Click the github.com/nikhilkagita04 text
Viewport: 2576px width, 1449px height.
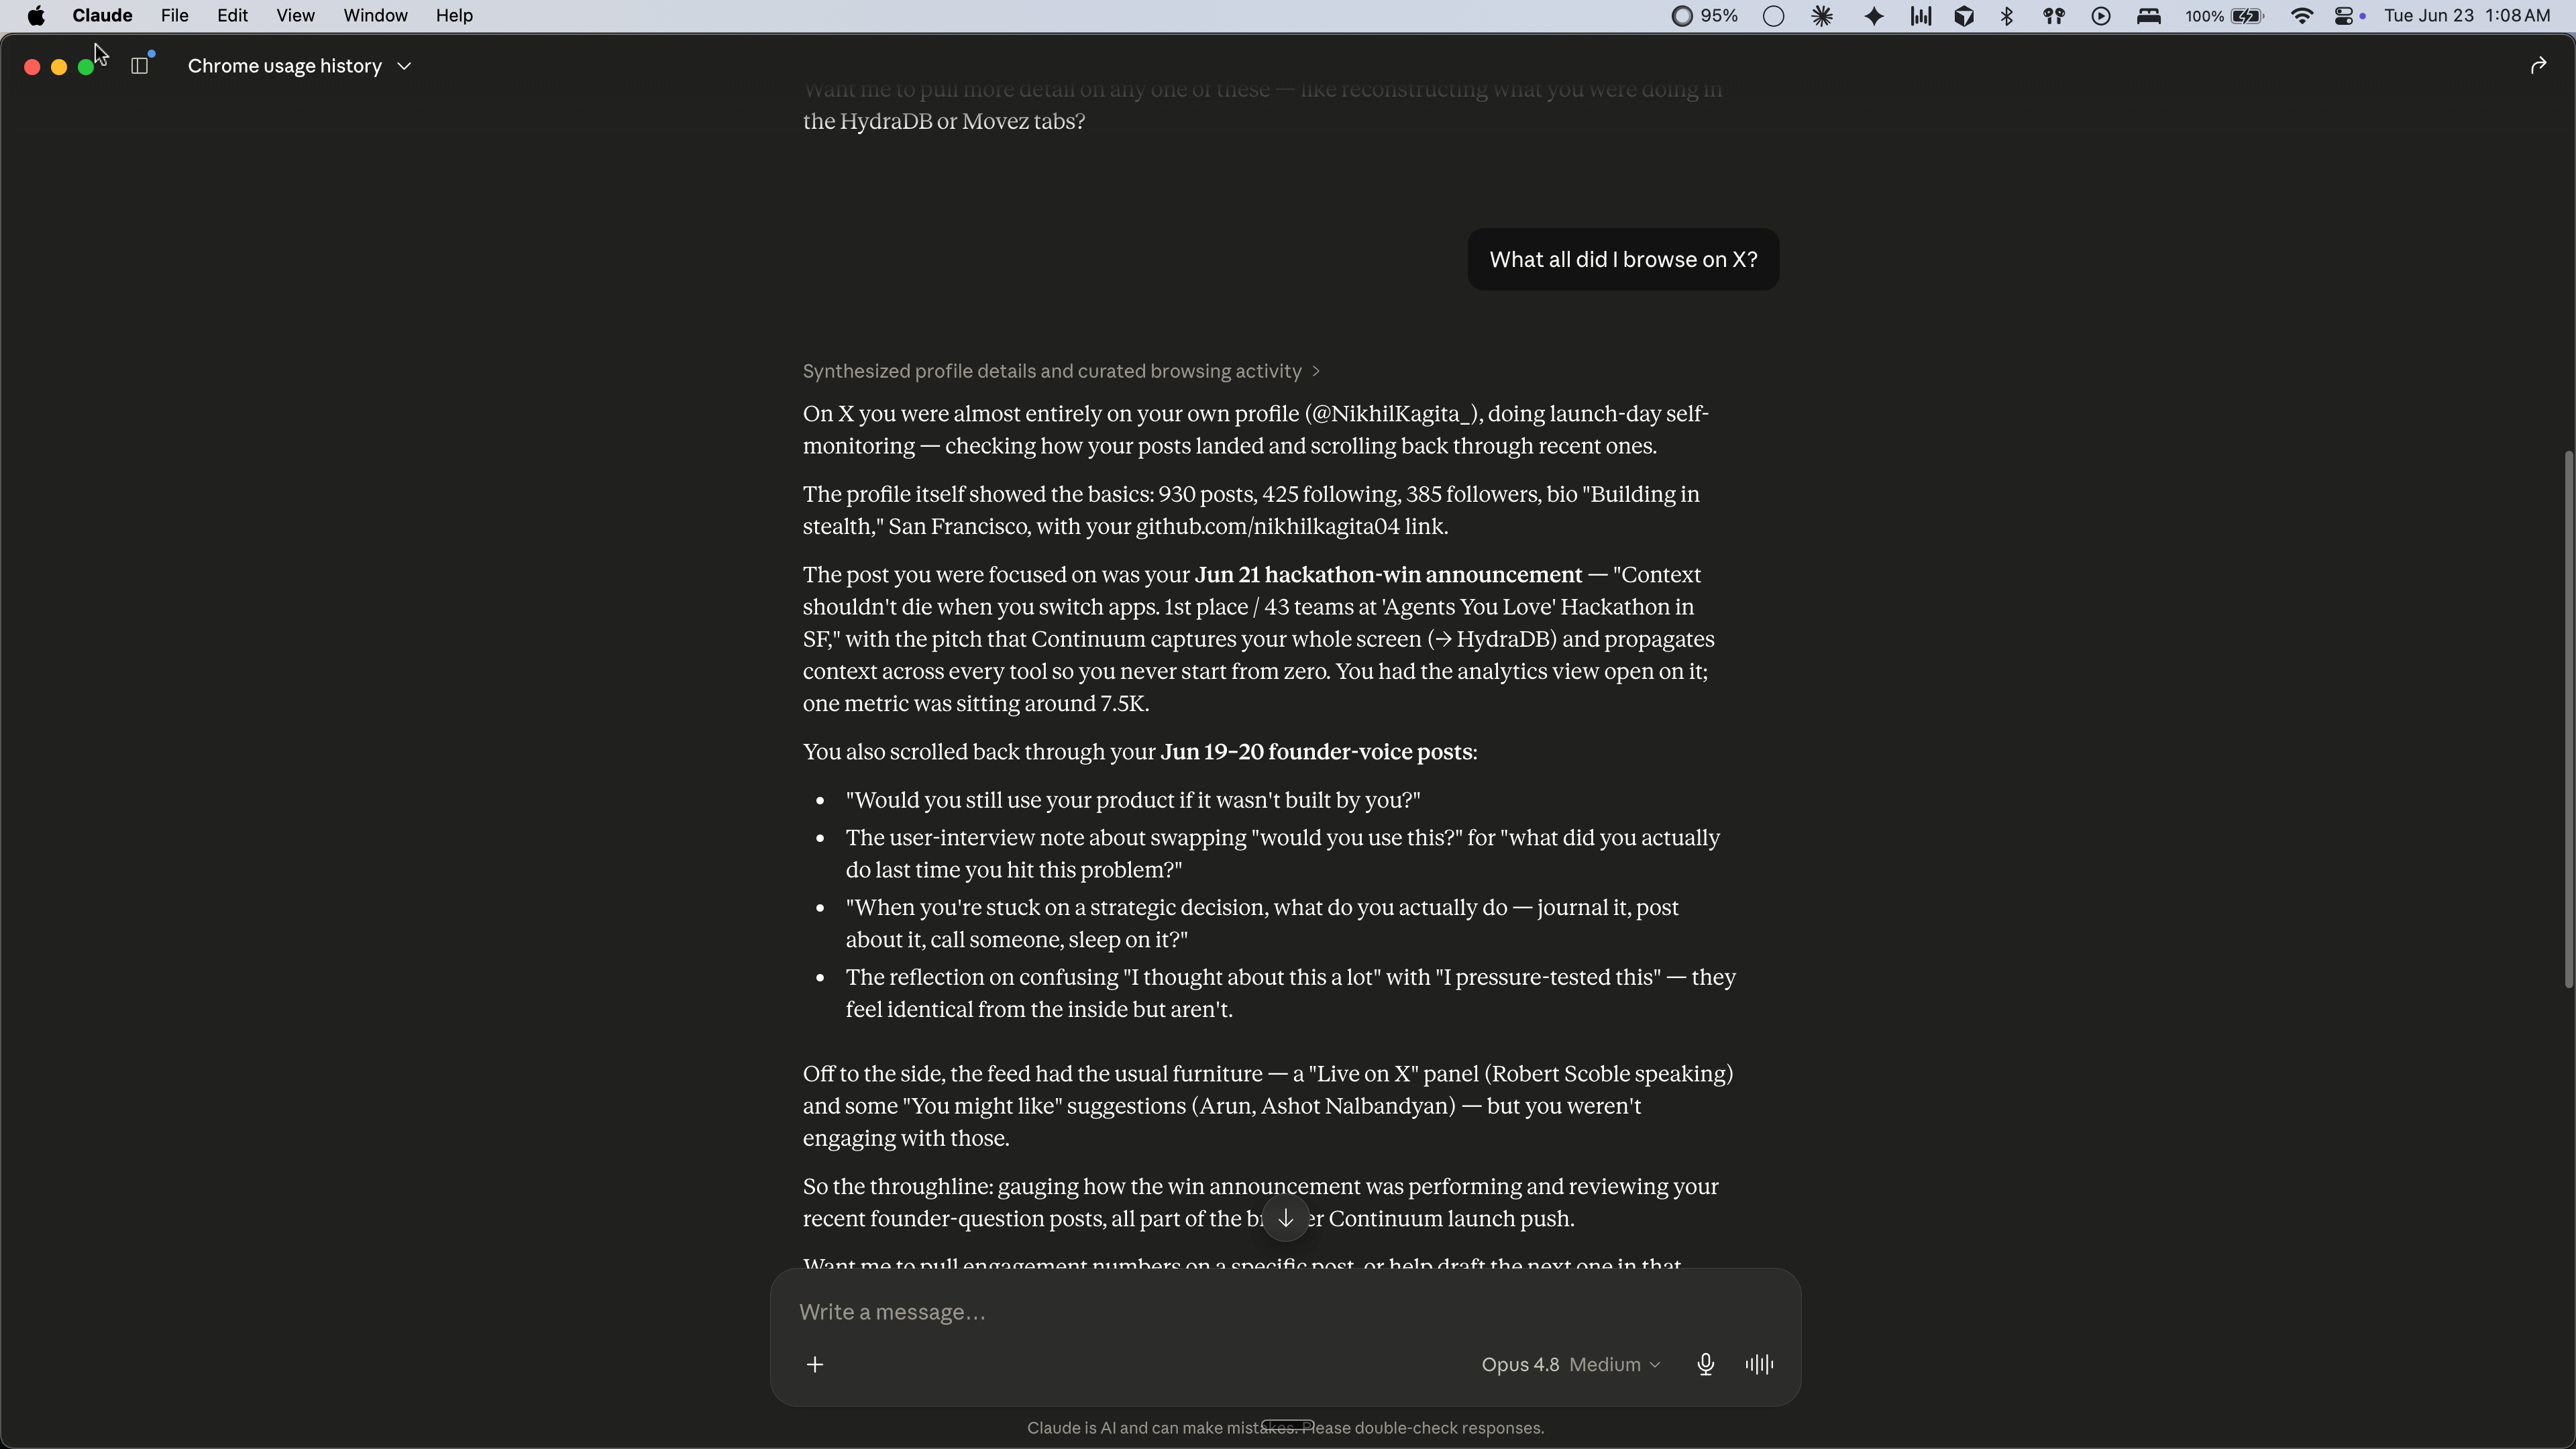1267,527
